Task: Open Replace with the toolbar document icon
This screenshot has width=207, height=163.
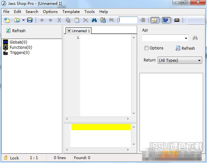Action: (103, 20)
